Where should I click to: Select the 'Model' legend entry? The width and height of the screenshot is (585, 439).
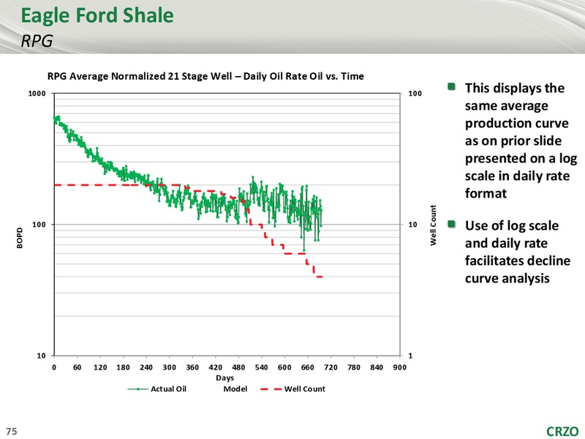click(x=235, y=389)
